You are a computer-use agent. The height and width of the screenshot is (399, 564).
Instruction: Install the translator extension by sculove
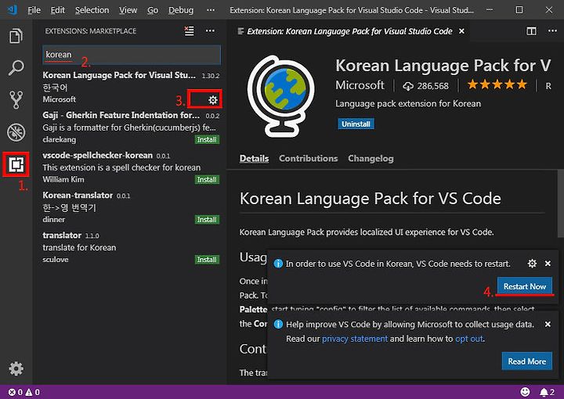point(207,259)
